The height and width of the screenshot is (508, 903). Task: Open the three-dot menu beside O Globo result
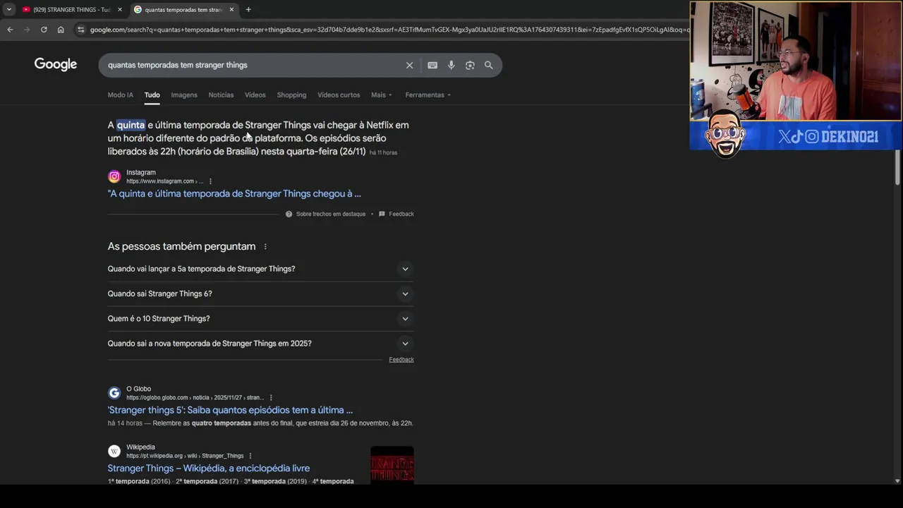[271, 398]
